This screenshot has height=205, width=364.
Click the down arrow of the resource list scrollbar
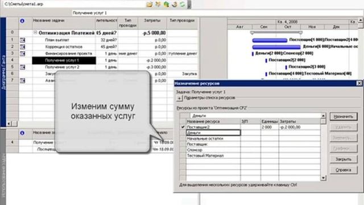pos(323,178)
